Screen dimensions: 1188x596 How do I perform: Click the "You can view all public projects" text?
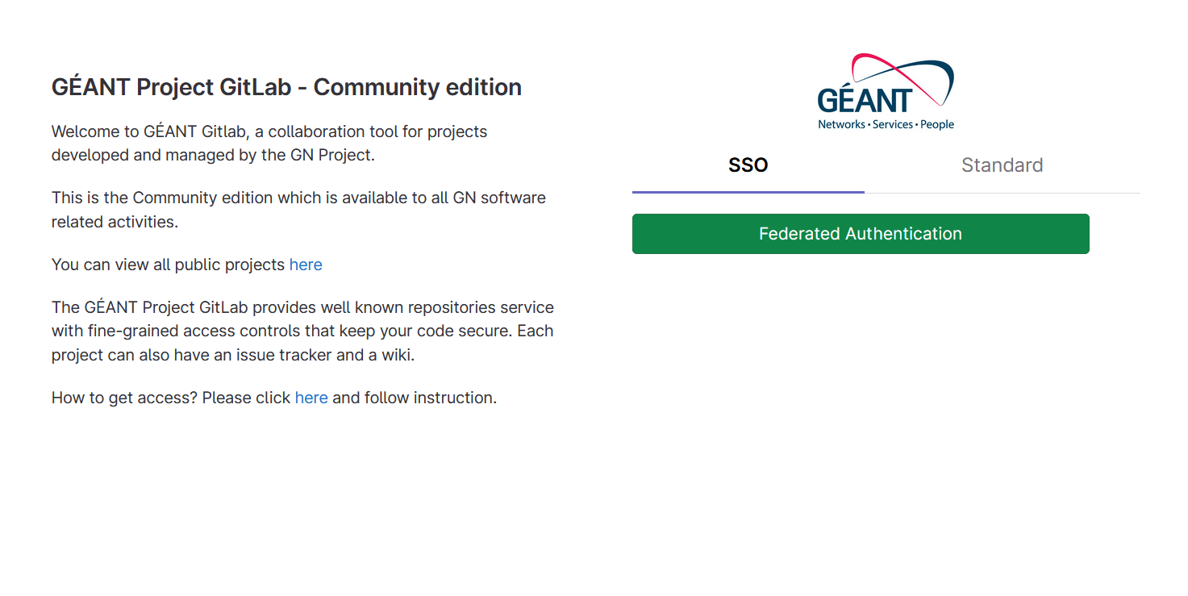click(169, 265)
